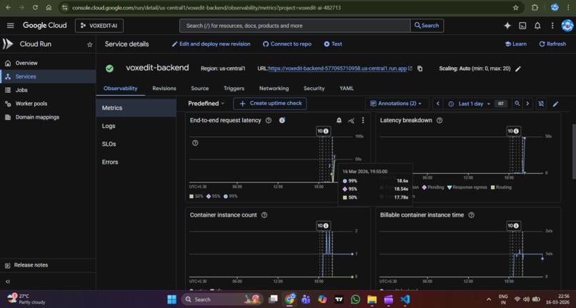Create alert from latency chart bell icon
Image resolution: width=576 pixels, height=308 pixels.
point(339,120)
